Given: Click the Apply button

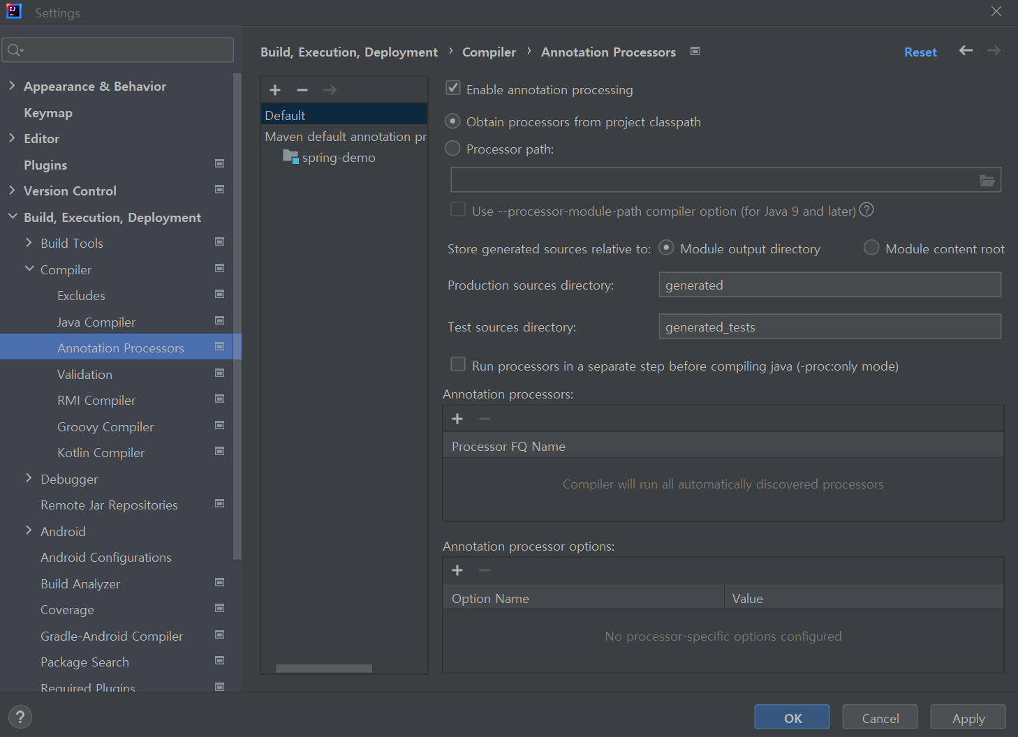Looking at the screenshot, I should [968, 717].
